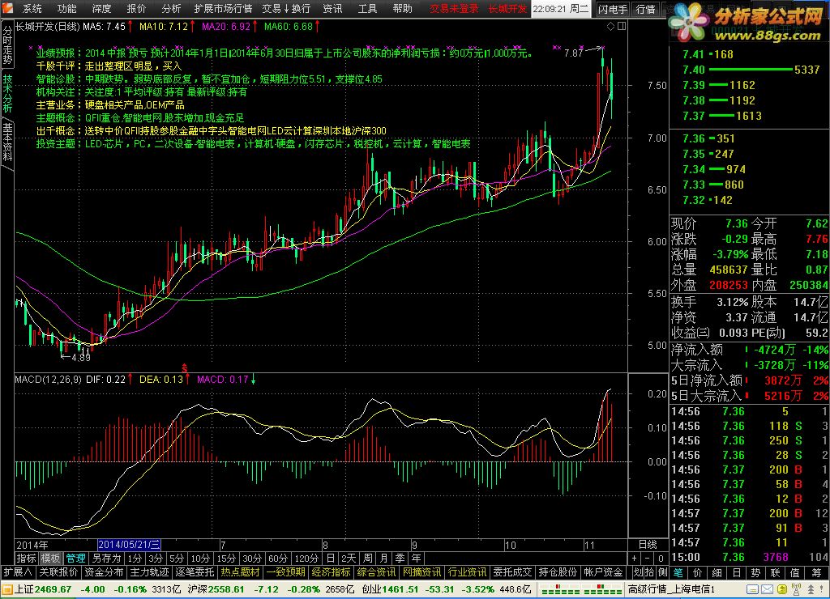Image resolution: width=830 pixels, height=599 pixels.
Task: Select the 30分 period
Action: coord(252,559)
